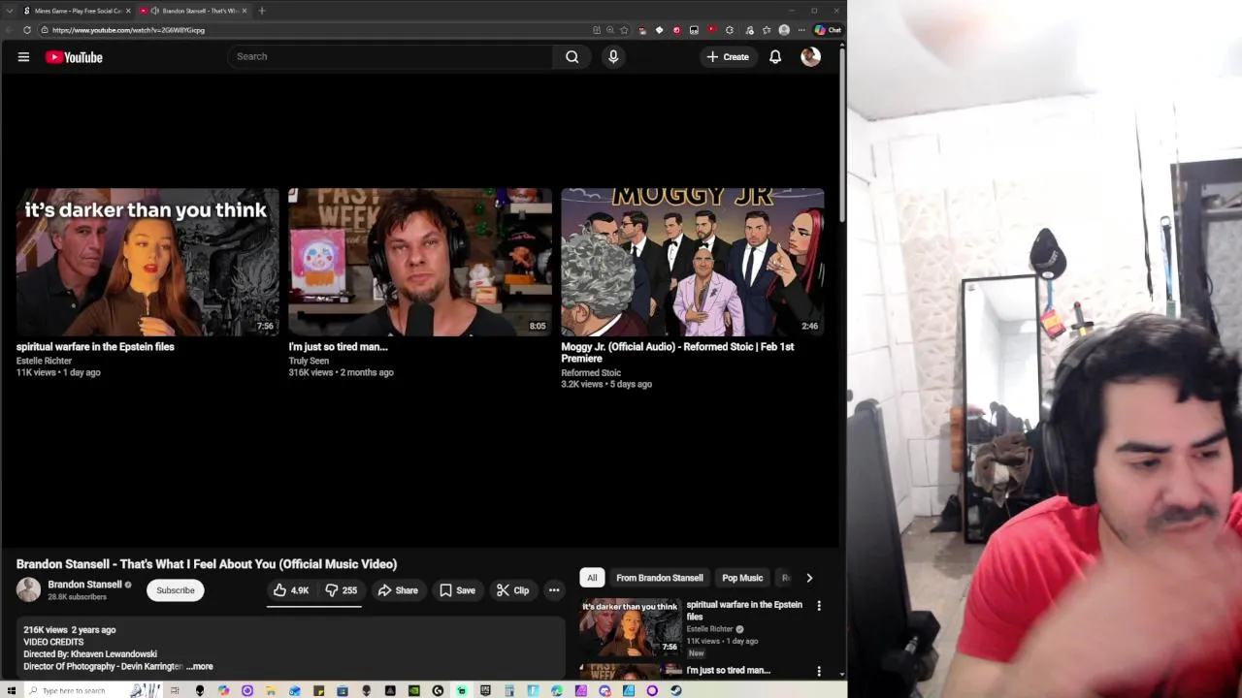1242x698 pixels.
Task: Open options menu for sidebar 'I'm just so tired man...' video
Action: pyautogui.click(x=819, y=671)
